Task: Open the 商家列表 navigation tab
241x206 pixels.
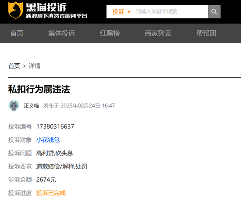Action: click(x=158, y=33)
